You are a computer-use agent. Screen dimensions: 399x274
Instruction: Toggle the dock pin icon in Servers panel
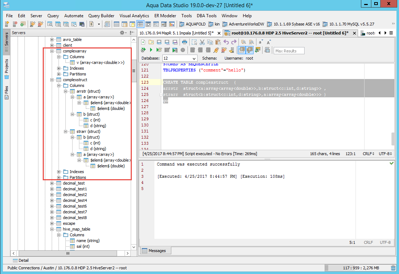132,33
